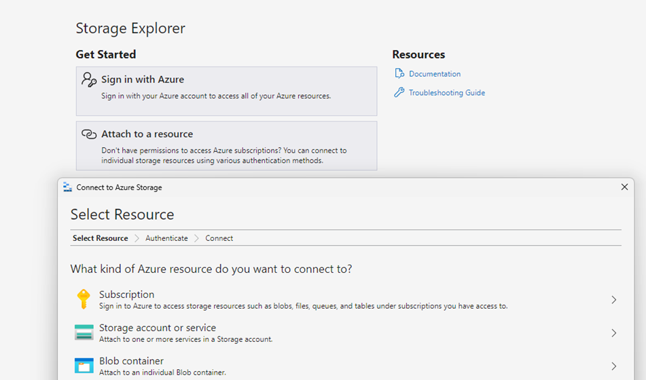Viewport: 646px width, 380px height.
Task: Expand the Blob container option chevron
Action: pyautogui.click(x=613, y=366)
